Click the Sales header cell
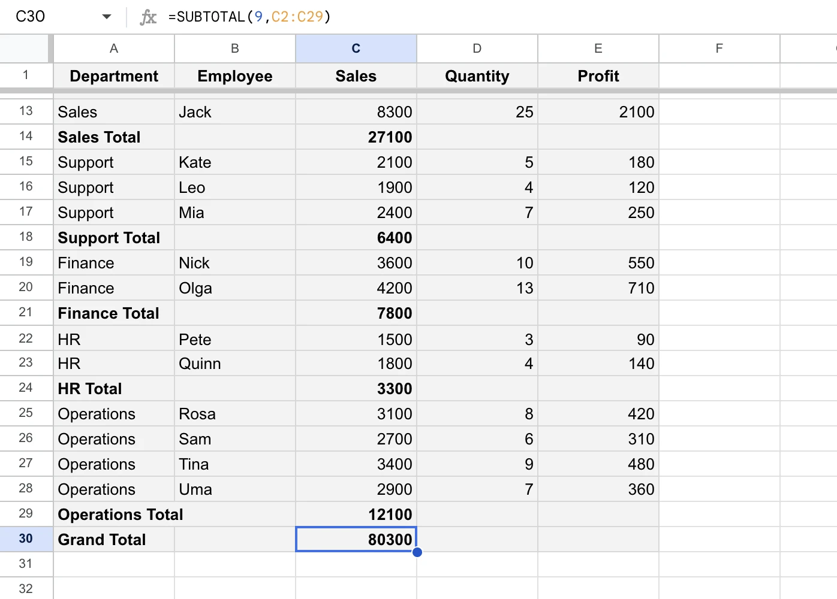Image resolution: width=837 pixels, height=599 pixels. tap(356, 76)
